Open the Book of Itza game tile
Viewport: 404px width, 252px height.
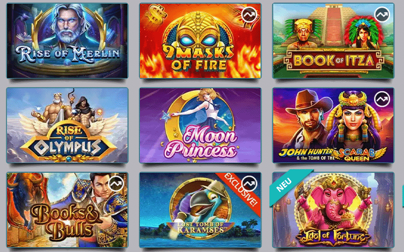coord(333,41)
